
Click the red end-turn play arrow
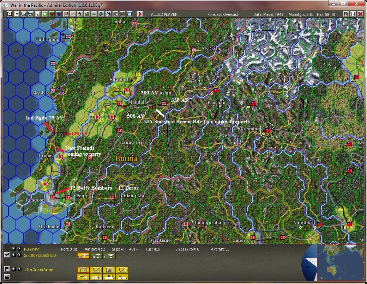[x=140, y=14]
